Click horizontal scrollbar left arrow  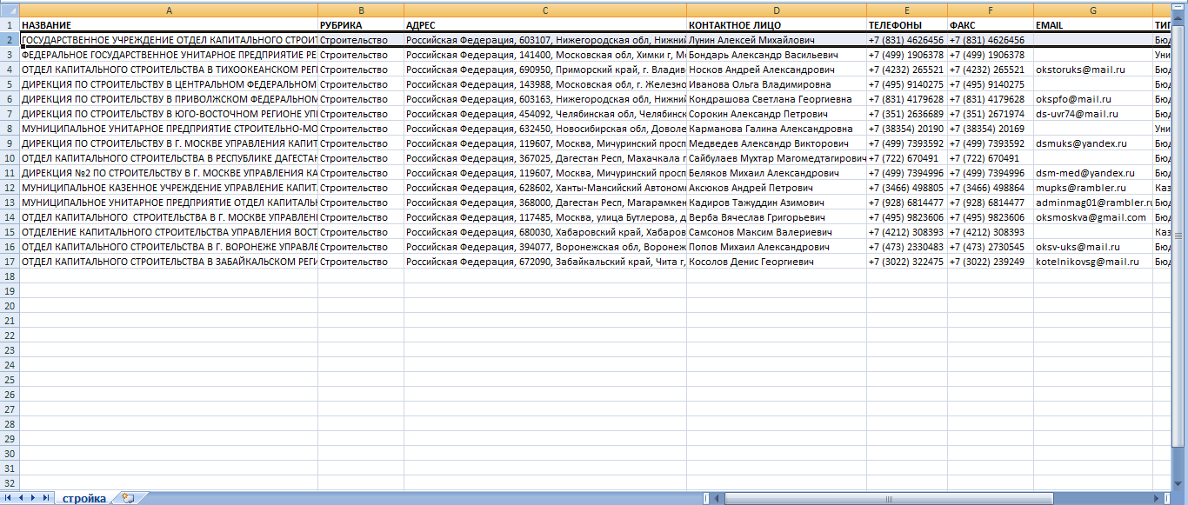pyautogui.click(x=717, y=498)
